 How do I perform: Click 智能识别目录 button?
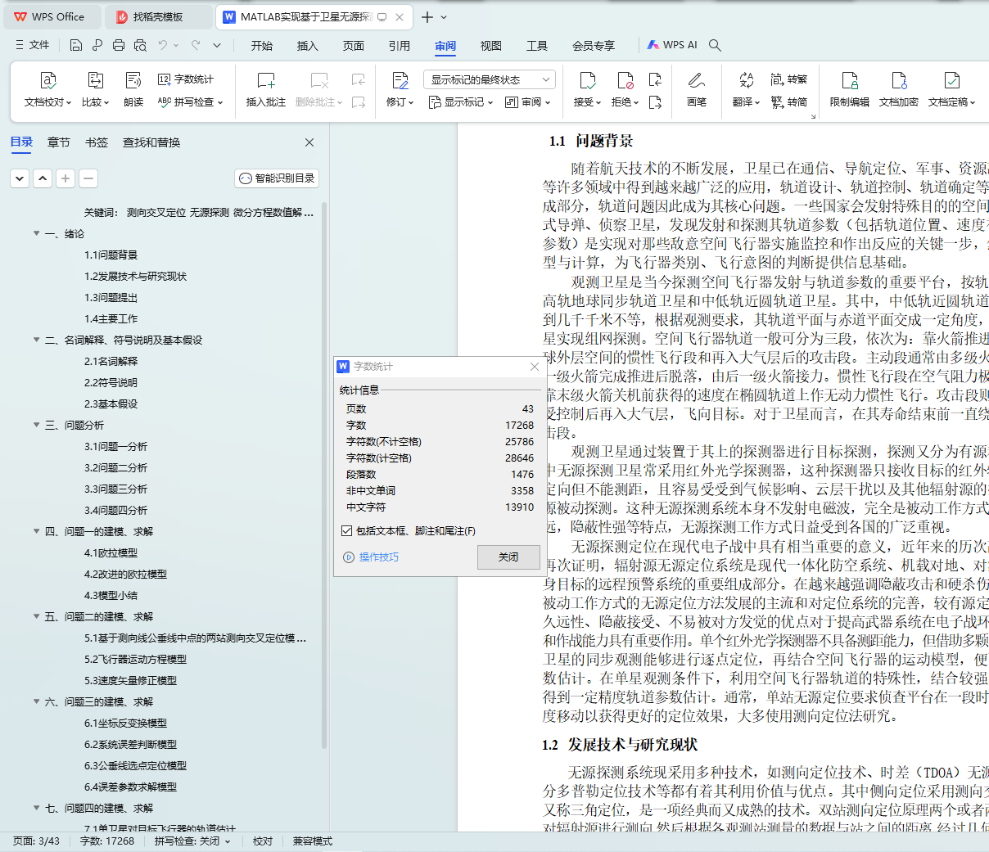[277, 178]
